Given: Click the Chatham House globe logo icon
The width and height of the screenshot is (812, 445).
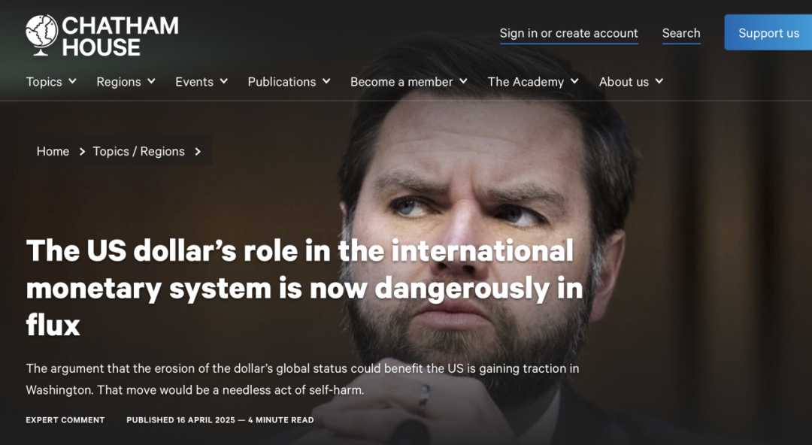Looking at the screenshot, I should point(41,35).
